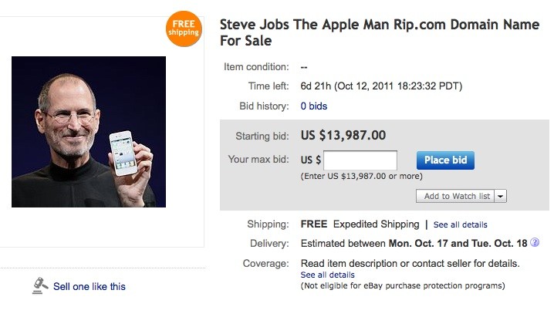Open See all details under Coverage
The image size is (554, 317).
coord(327,275)
